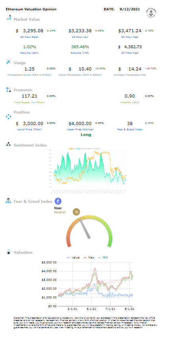This screenshot has width=172, height=337.
Task: Click the Transaction Count label
Action: [29, 75]
